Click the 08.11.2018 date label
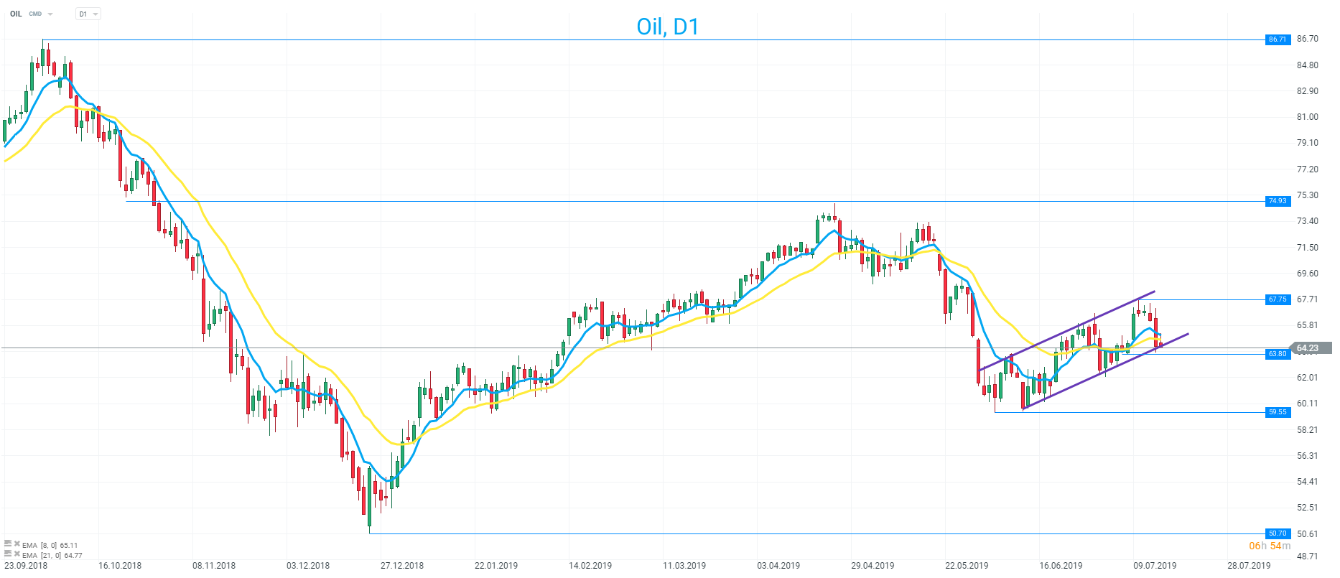 pos(214,566)
